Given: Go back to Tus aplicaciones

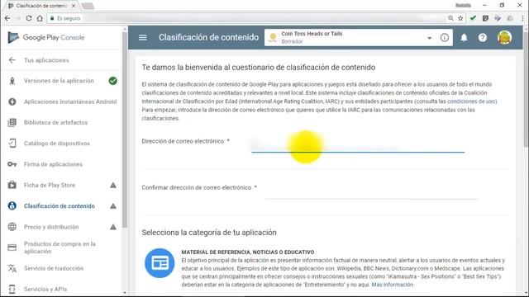Looking at the screenshot, I should [x=46, y=60].
